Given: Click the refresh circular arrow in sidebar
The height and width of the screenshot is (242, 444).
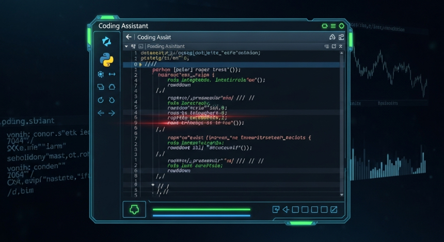Looking at the screenshot, I should 101,100.
